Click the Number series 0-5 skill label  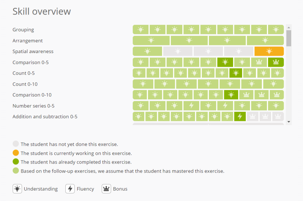pyautogui.click(x=33, y=106)
